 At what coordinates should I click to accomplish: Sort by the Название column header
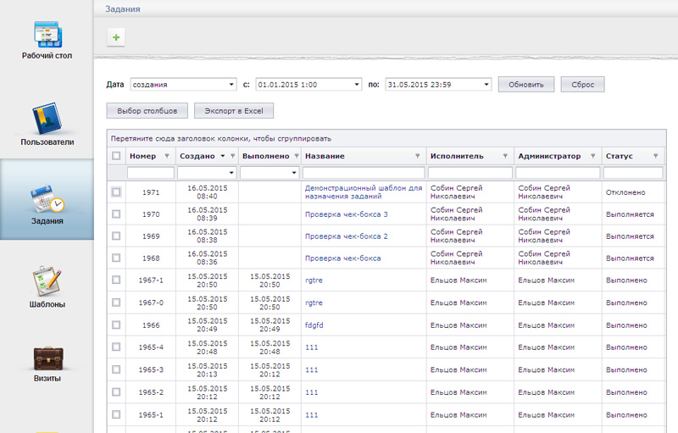[325, 156]
